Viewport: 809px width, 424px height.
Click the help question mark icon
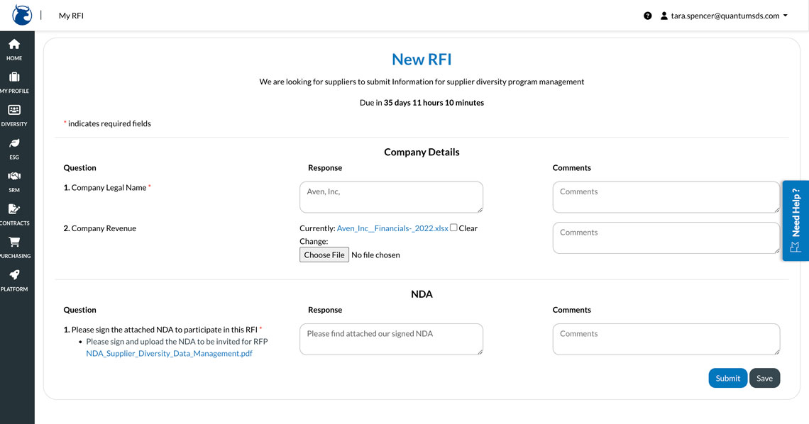(647, 15)
